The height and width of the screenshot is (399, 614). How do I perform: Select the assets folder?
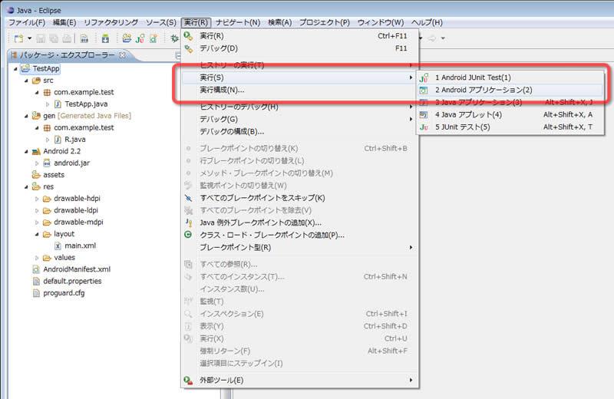click(x=54, y=175)
